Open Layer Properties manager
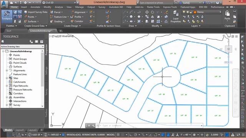 [176, 16]
